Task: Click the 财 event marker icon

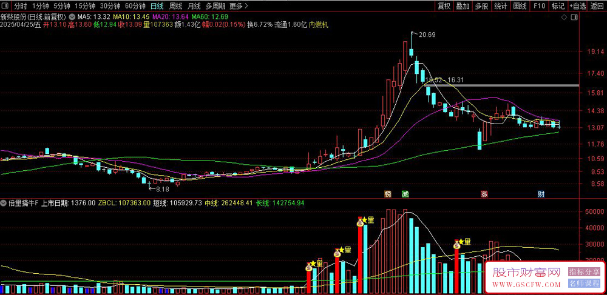Action: (x=541, y=194)
